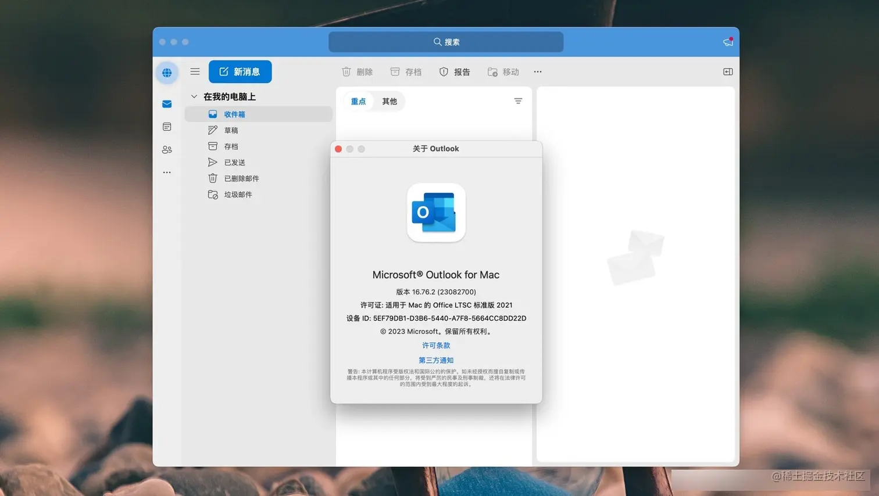Open the 许可条款 license terms link

[x=436, y=345]
